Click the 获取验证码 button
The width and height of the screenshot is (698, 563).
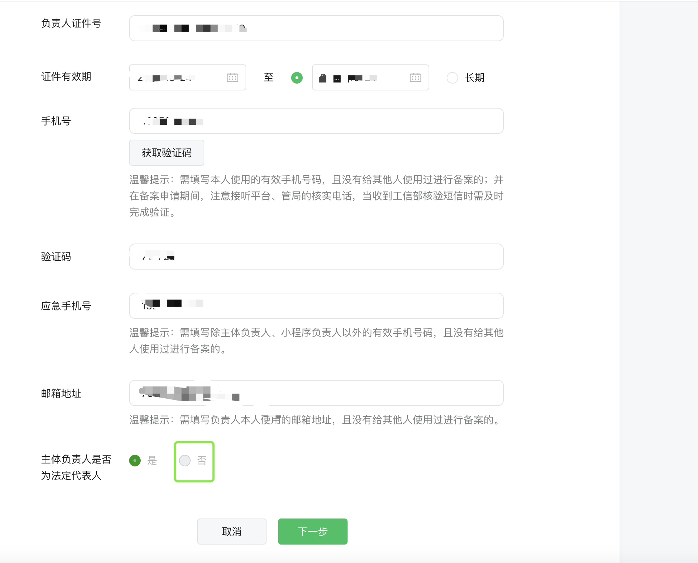(x=167, y=153)
